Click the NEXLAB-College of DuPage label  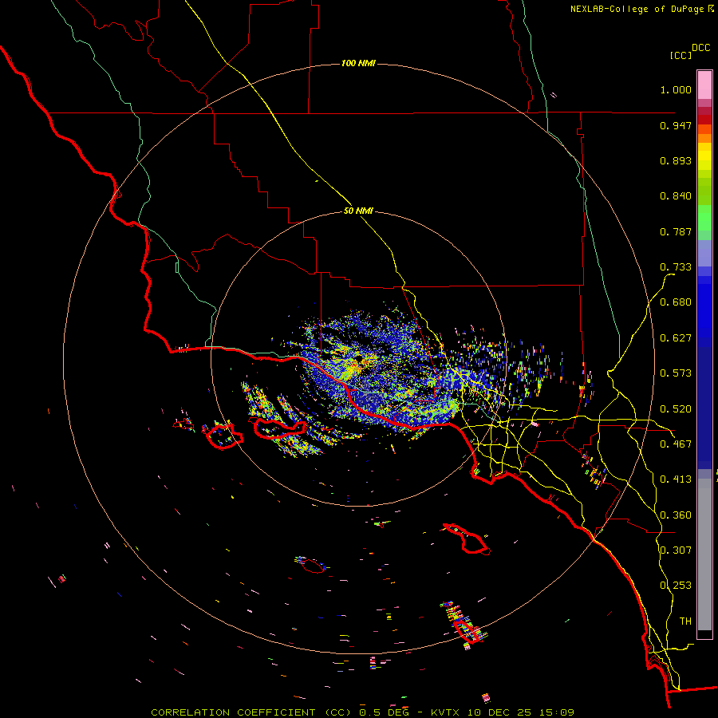coord(637,9)
